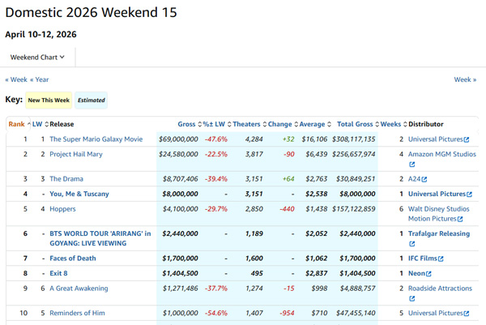Go to next Week link on right

464,79
